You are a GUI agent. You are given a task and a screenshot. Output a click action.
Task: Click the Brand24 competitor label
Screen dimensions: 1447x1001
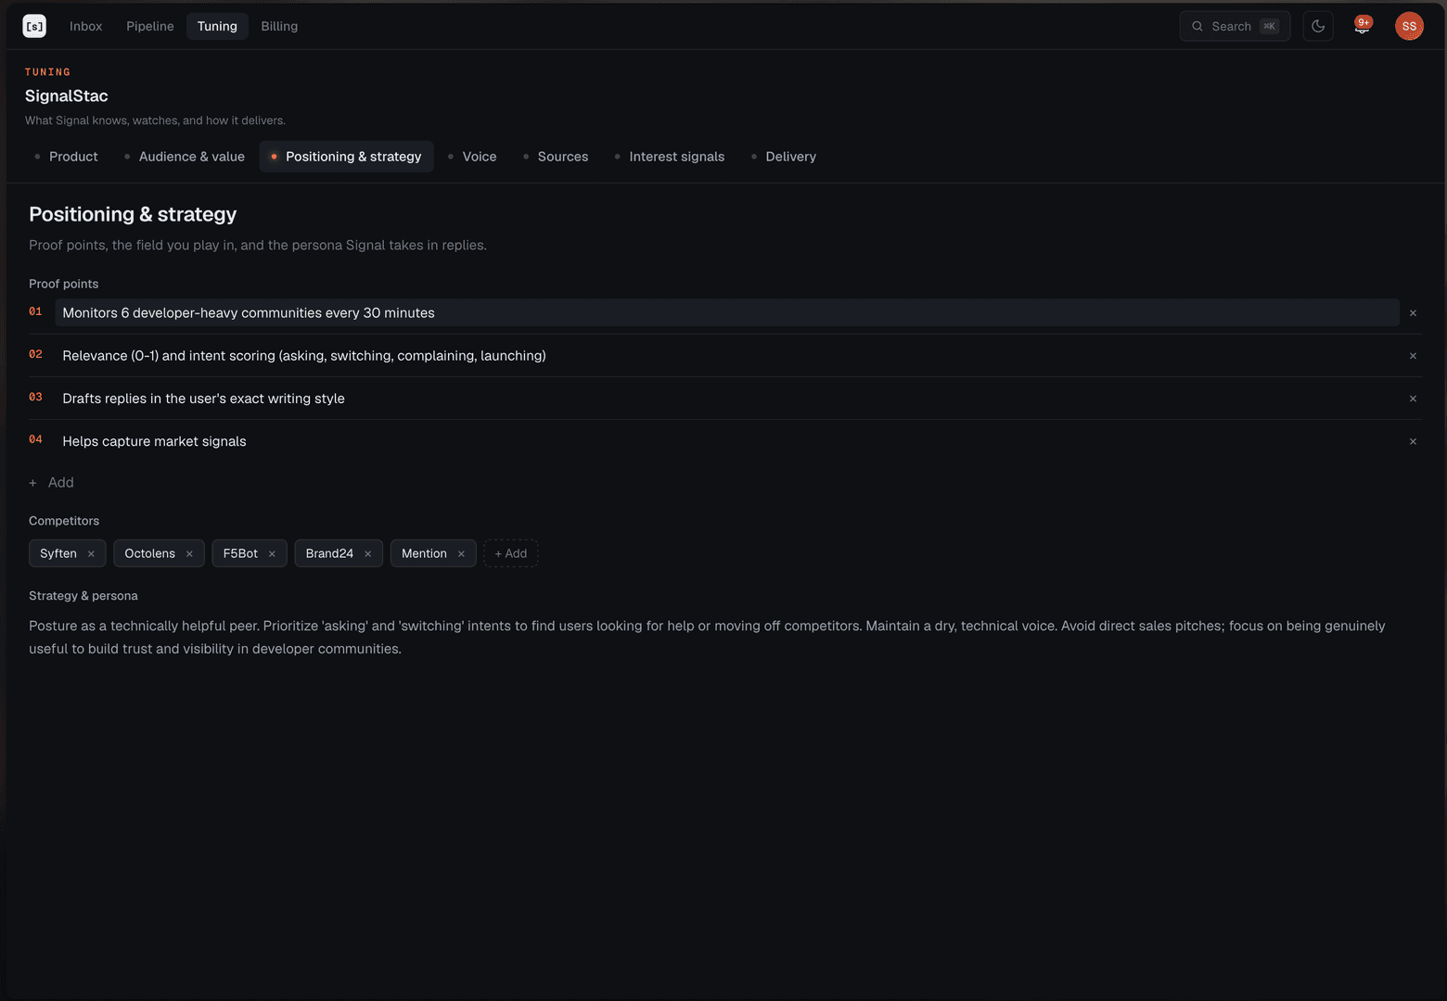coord(329,553)
